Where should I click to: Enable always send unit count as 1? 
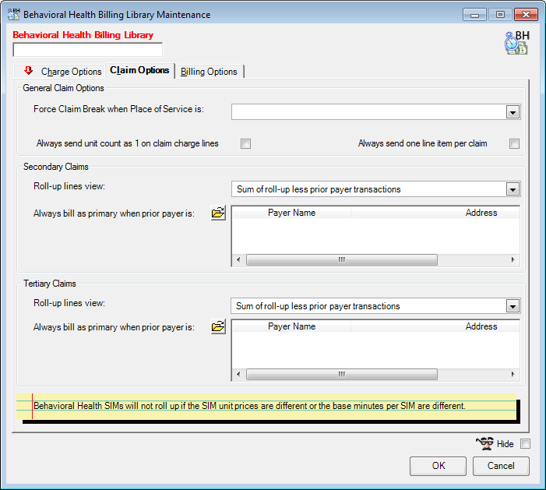(x=245, y=143)
